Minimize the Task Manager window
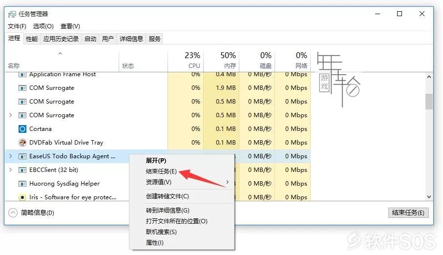This screenshot has width=443, height=255. [378, 14]
